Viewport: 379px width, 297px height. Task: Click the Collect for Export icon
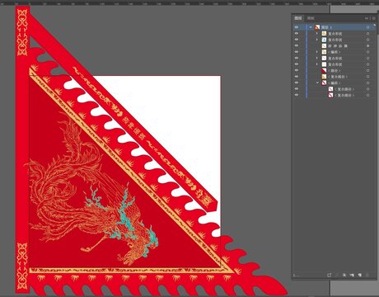click(329, 275)
